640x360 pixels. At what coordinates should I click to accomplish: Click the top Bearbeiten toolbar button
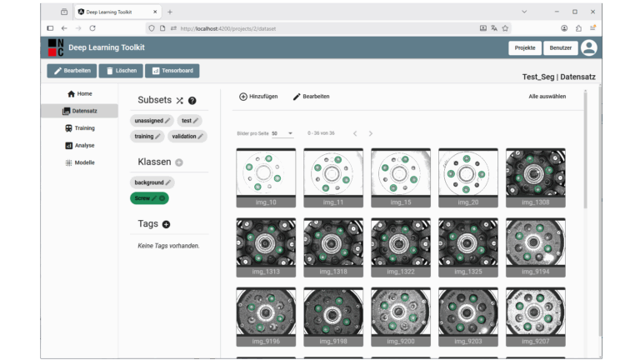click(x=72, y=71)
